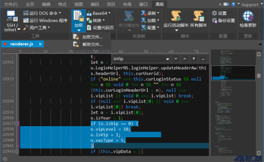Open the File (文件) menu

point(11,4)
